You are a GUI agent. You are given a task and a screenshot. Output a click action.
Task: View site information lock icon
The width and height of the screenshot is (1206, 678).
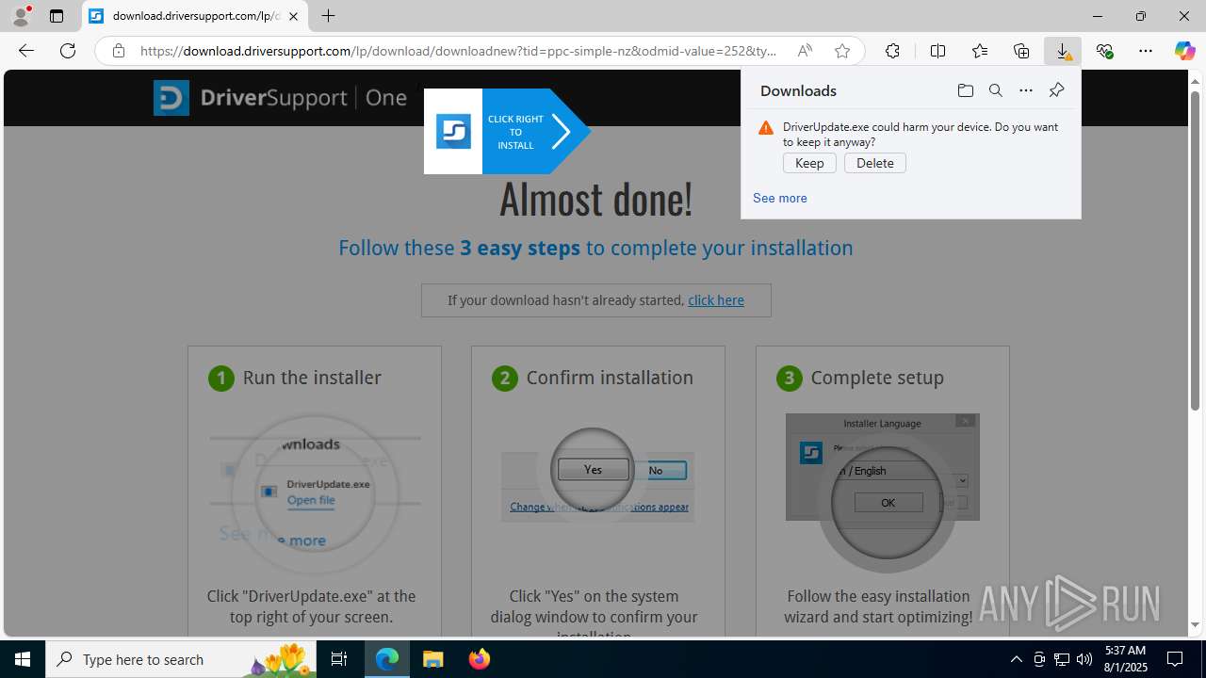118,51
